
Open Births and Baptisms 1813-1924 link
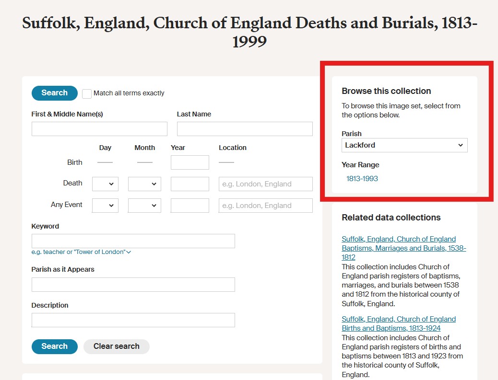(398, 323)
